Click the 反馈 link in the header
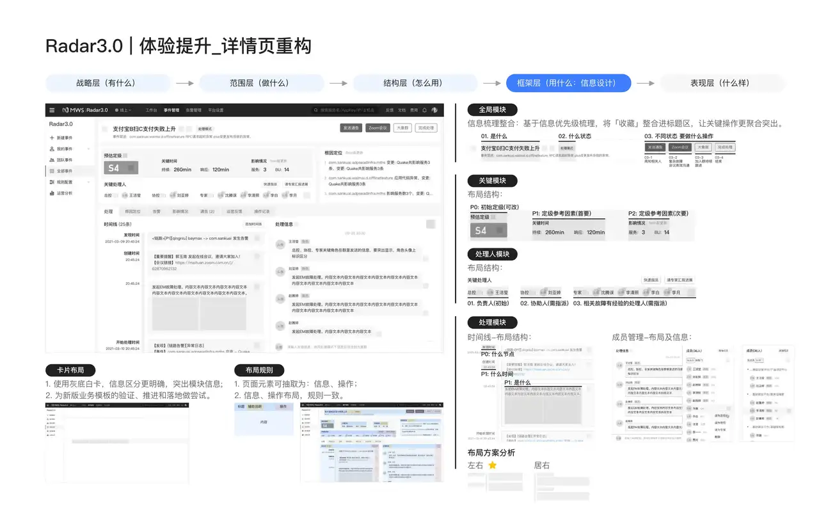Screen dimensions: 819x512 click(390, 110)
